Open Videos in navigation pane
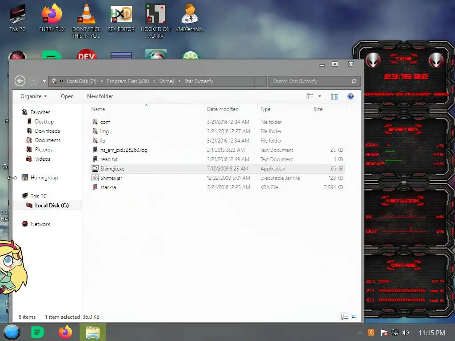 click(x=42, y=159)
